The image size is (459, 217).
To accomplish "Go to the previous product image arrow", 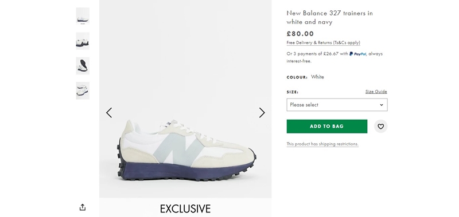I will coord(109,113).
